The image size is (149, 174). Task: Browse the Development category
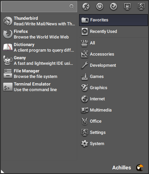(x=114, y=65)
